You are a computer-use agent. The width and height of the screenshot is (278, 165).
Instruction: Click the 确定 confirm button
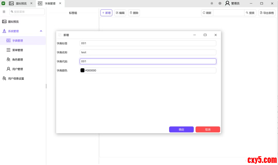(x=181, y=129)
